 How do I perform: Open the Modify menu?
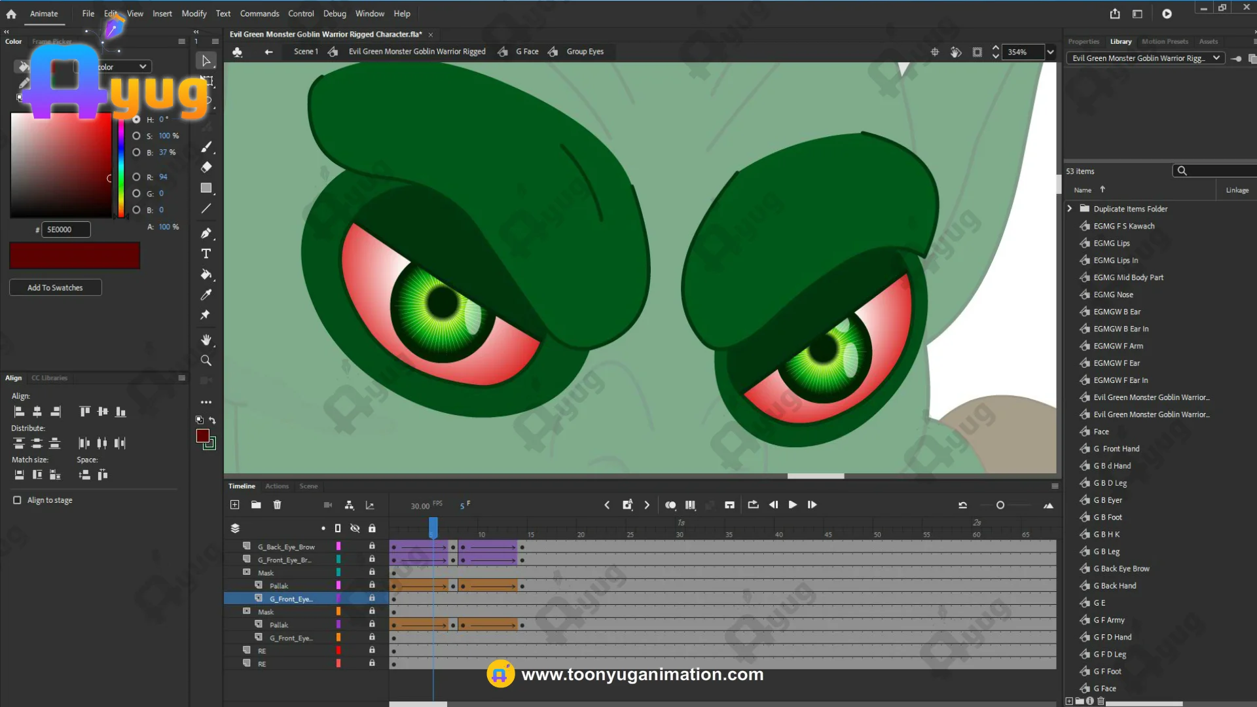[194, 14]
